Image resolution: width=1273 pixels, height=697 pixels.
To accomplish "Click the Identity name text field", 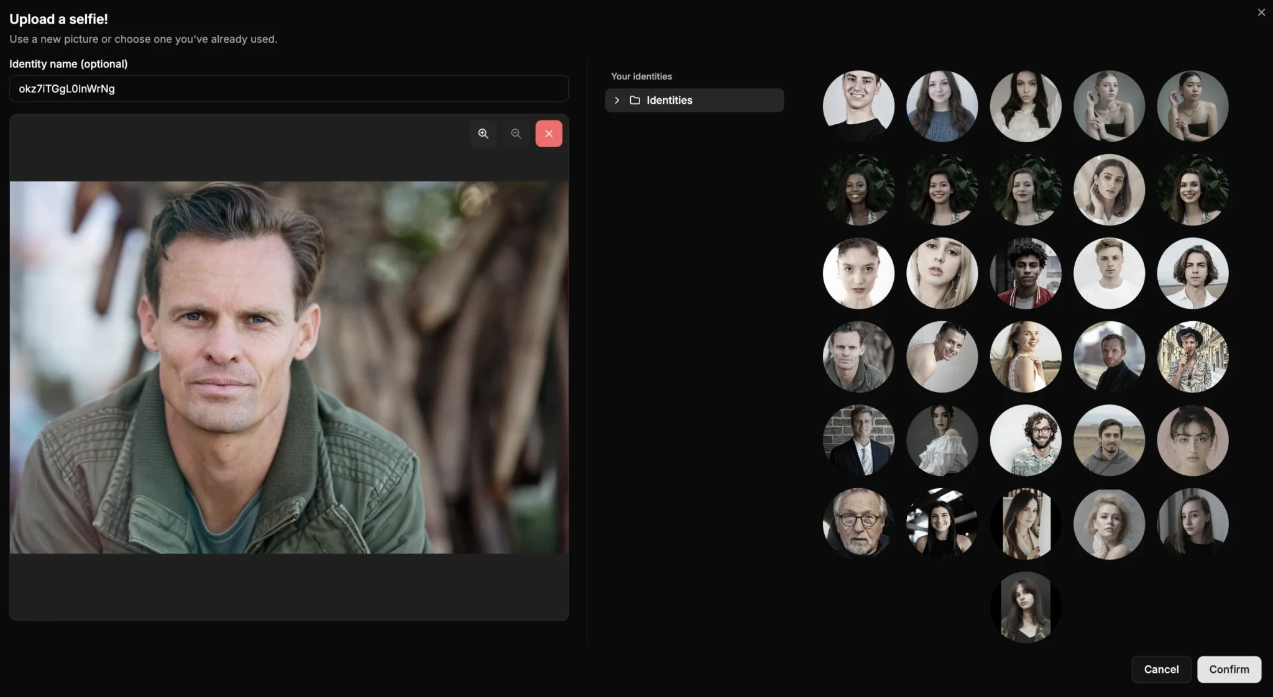I will [x=288, y=89].
